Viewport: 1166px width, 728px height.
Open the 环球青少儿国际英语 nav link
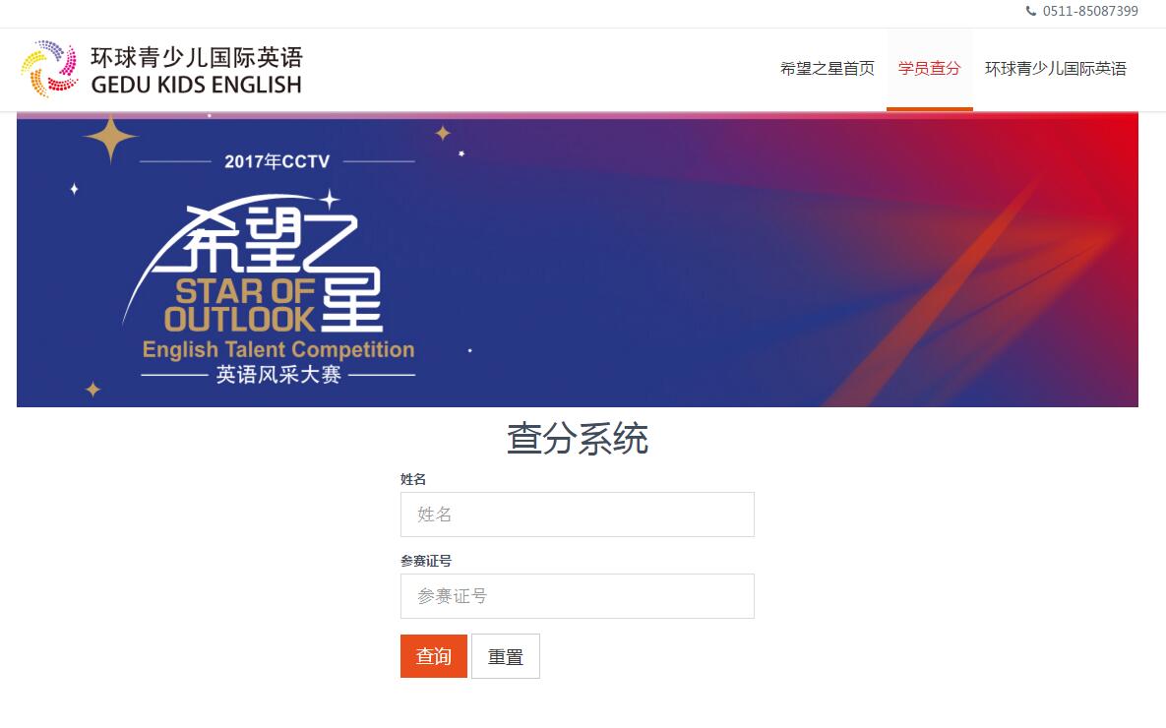[1055, 69]
